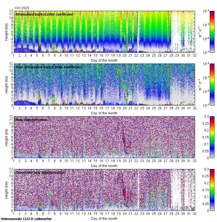
Task: Click the second colorbar's 'm-1 sr-1' unit label
Action: tap(200, 85)
